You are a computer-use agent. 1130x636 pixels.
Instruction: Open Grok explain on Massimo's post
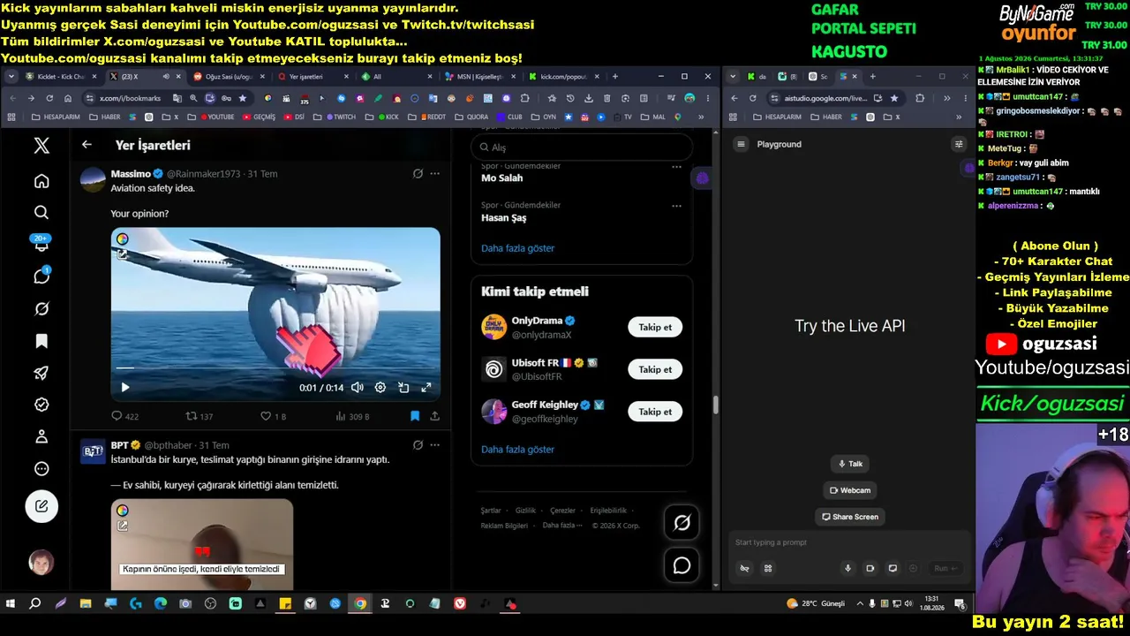click(418, 173)
